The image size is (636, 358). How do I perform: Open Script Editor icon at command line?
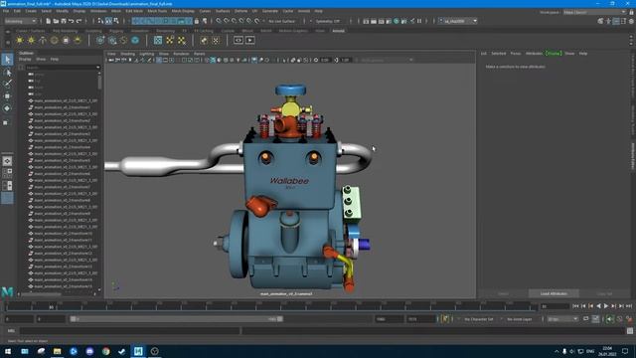629,331
